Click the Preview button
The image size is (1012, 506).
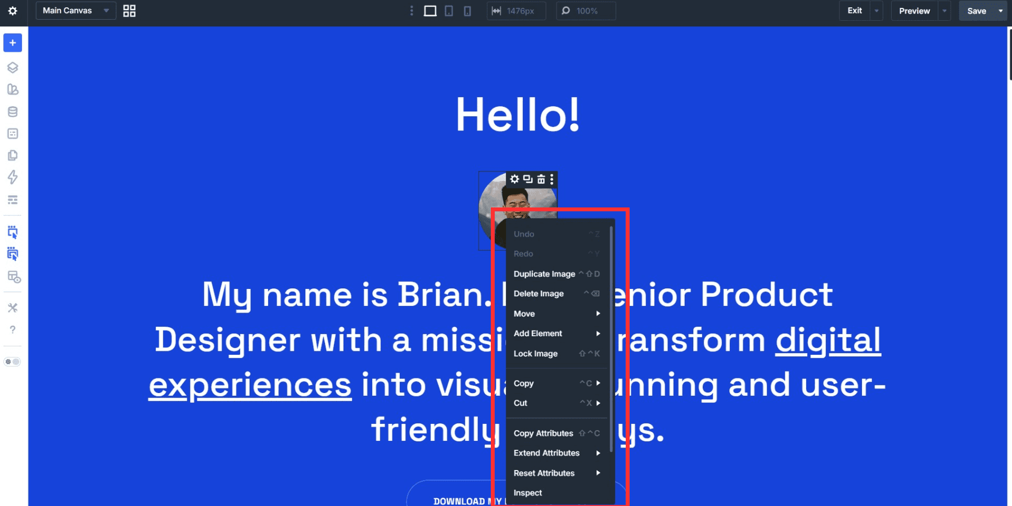pyautogui.click(x=914, y=11)
